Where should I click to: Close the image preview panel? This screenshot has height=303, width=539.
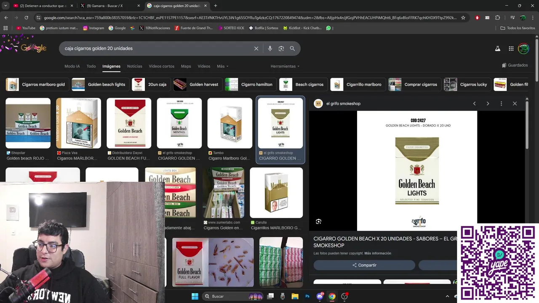[515, 104]
